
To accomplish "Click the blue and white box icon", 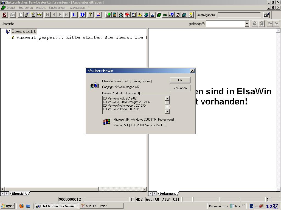I will tap(153, 15).
